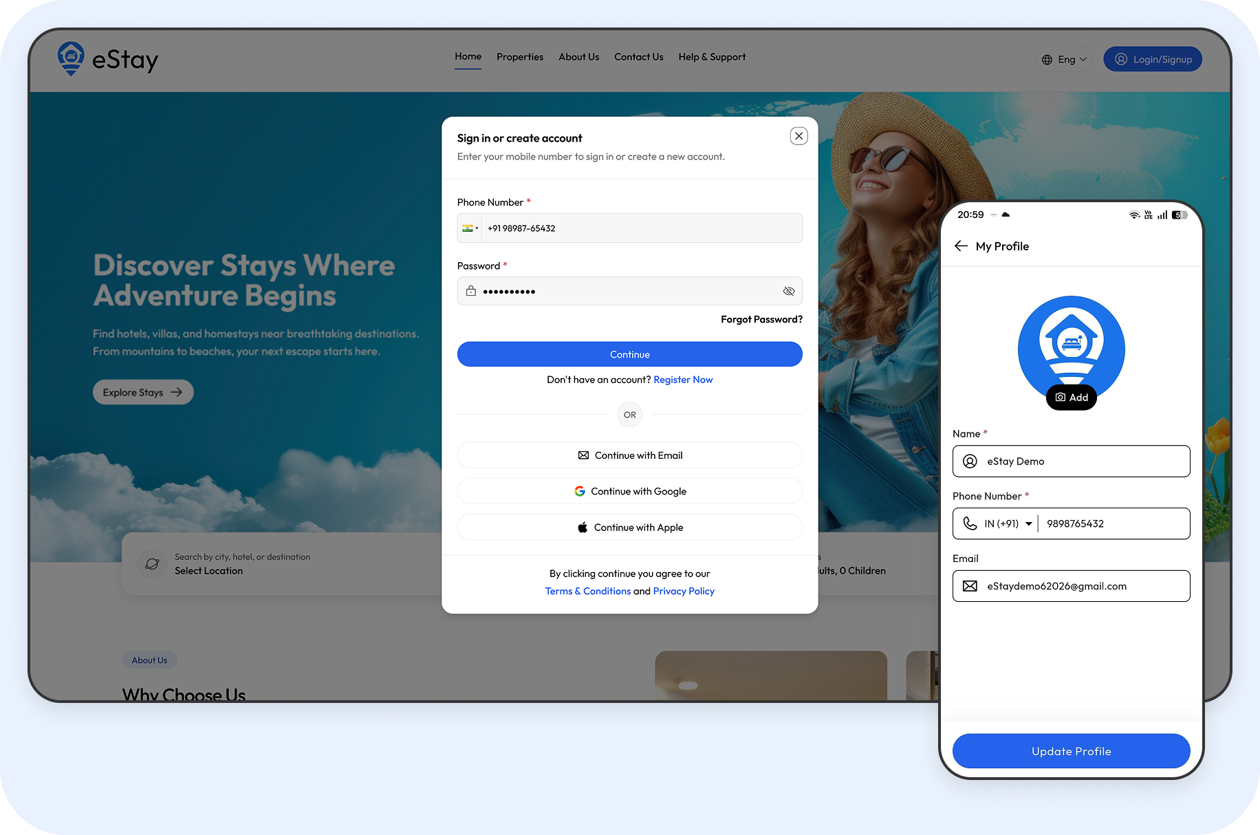
Task: Click the eStay logo in the header
Action: tap(108, 59)
